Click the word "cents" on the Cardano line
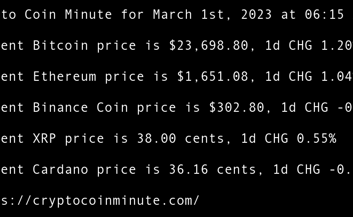 click(240, 170)
